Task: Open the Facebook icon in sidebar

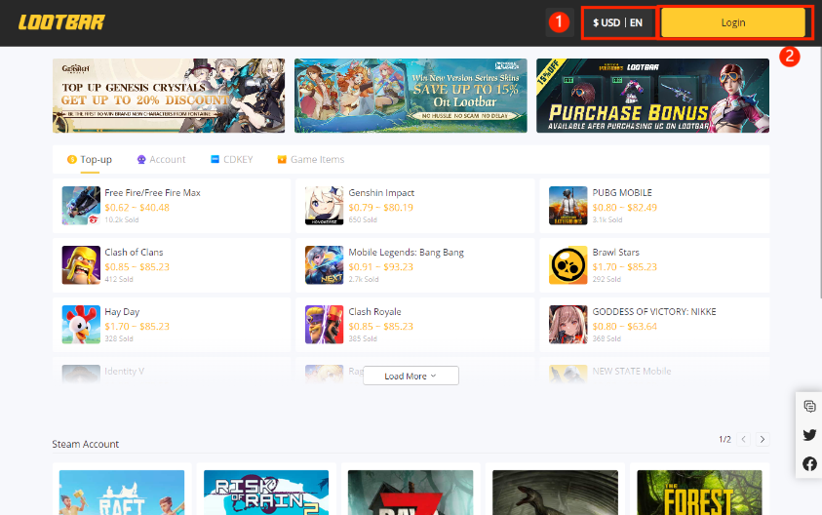Action: pyautogui.click(x=809, y=463)
